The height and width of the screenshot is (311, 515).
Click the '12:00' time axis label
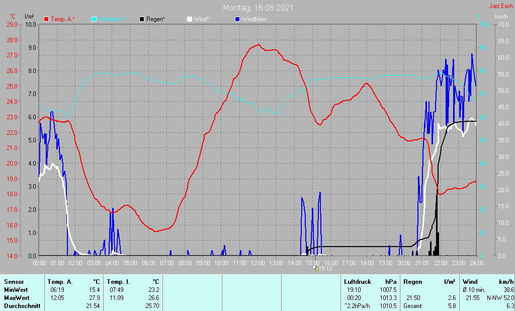(258, 263)
